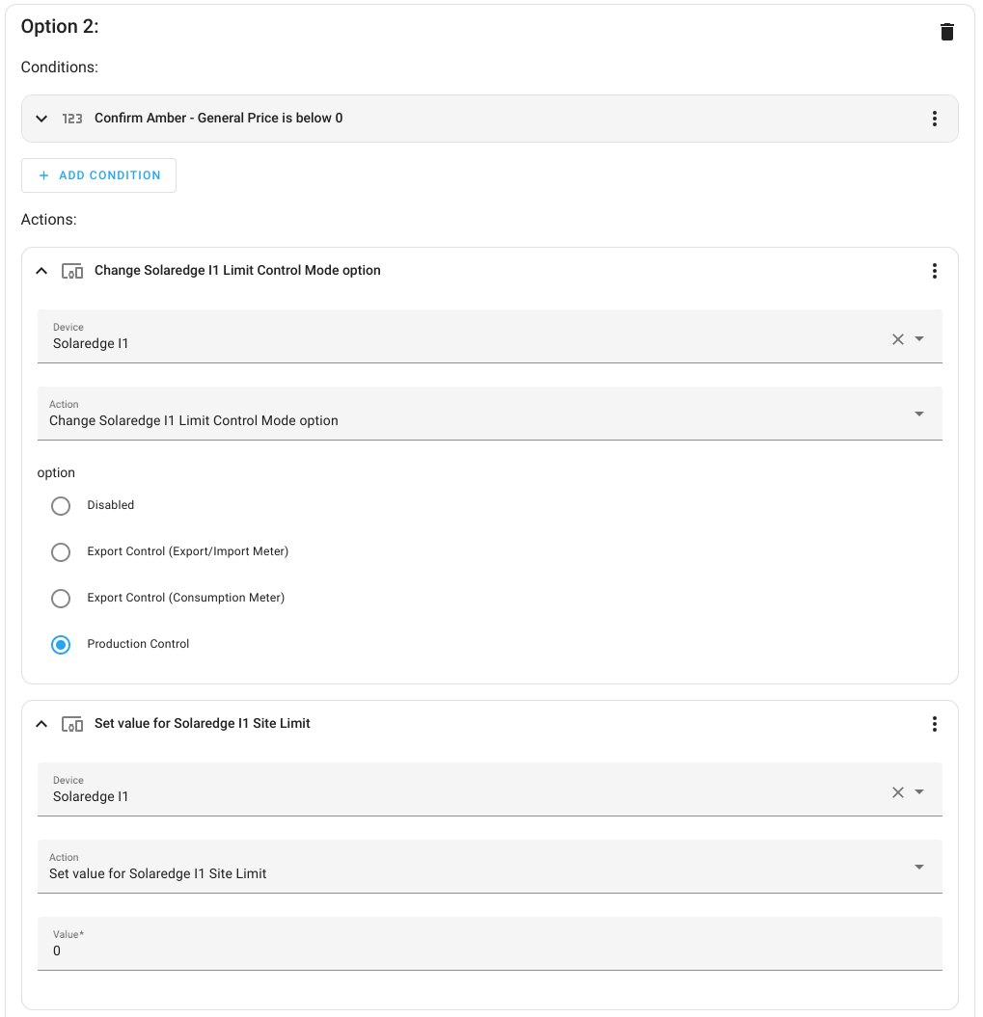Click the numeric state icon beside Amber condition
983x1017 pixels.
point(72,119)
